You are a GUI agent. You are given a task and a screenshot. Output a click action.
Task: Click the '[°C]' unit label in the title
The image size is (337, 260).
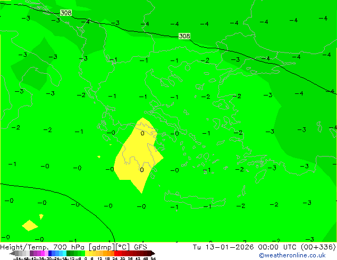pyautogui.click(x=122, y=247)
